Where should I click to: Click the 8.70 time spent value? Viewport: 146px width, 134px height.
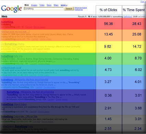pos(138,58)
